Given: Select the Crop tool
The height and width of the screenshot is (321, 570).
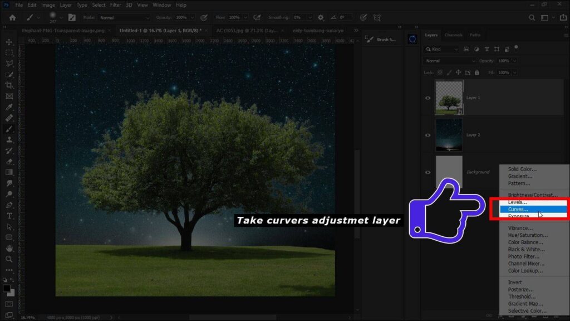Looking at the screenshot, I should coord(9,85).
